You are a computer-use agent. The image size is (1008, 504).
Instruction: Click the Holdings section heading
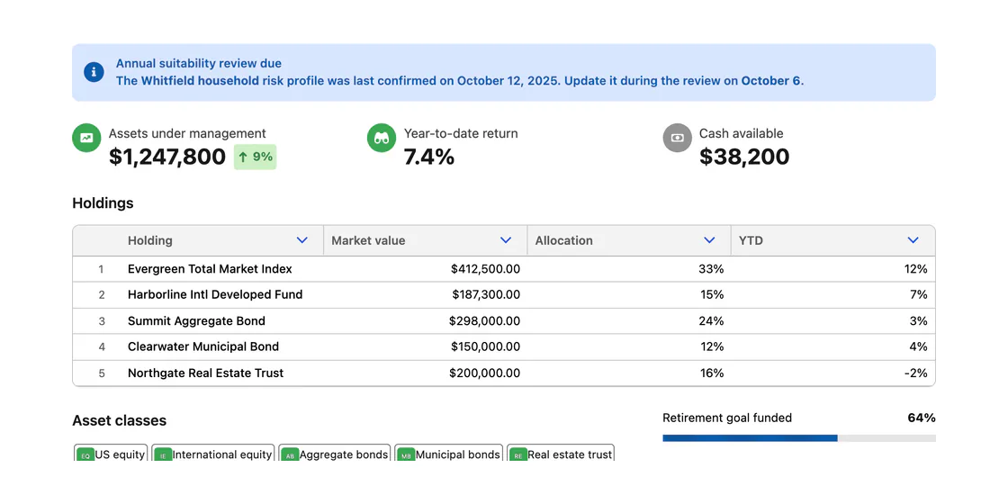pyautogui.click(x=103, y=203)
